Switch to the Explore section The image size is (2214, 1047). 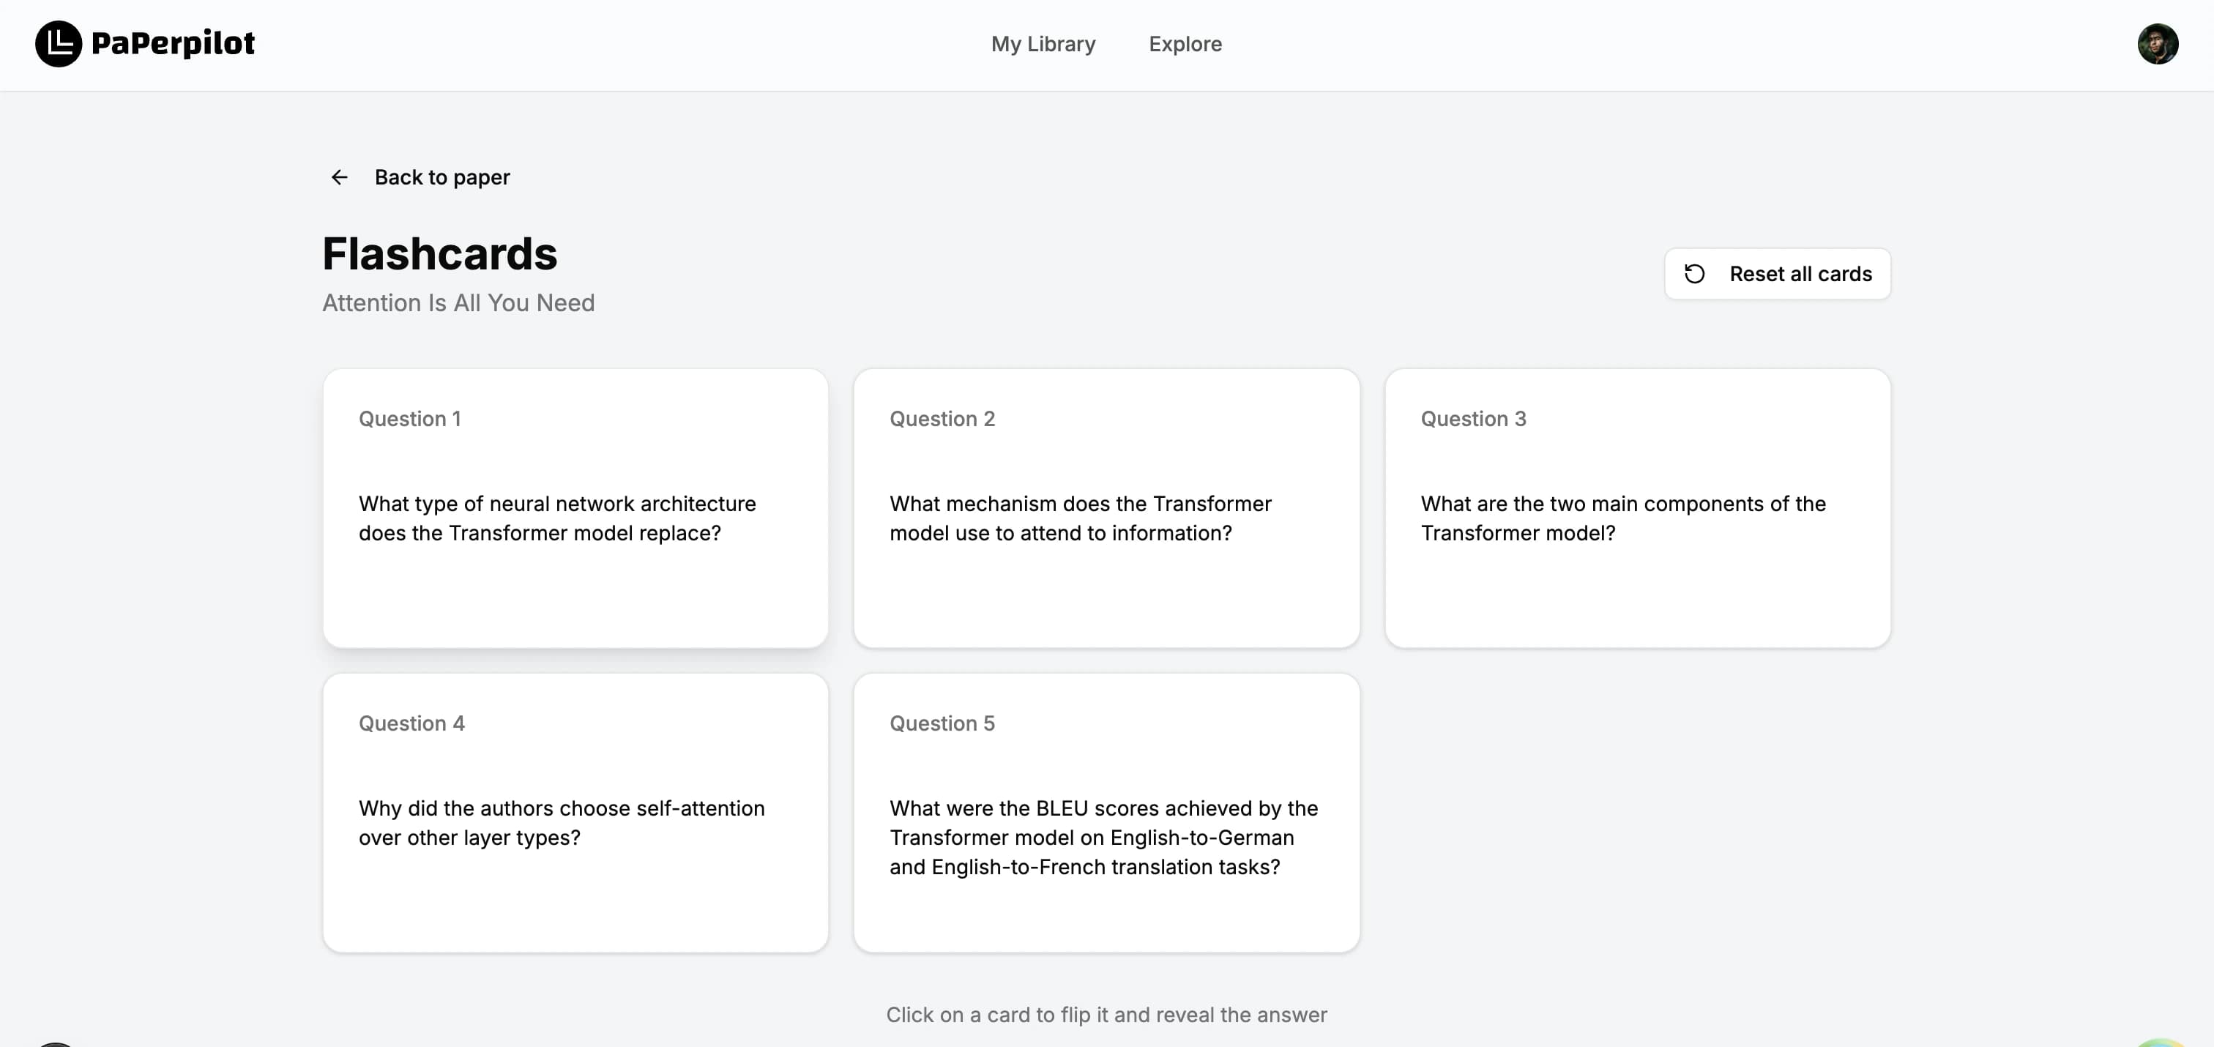1185,44
